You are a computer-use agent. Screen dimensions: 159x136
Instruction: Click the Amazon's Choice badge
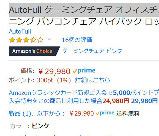point(34,51)
